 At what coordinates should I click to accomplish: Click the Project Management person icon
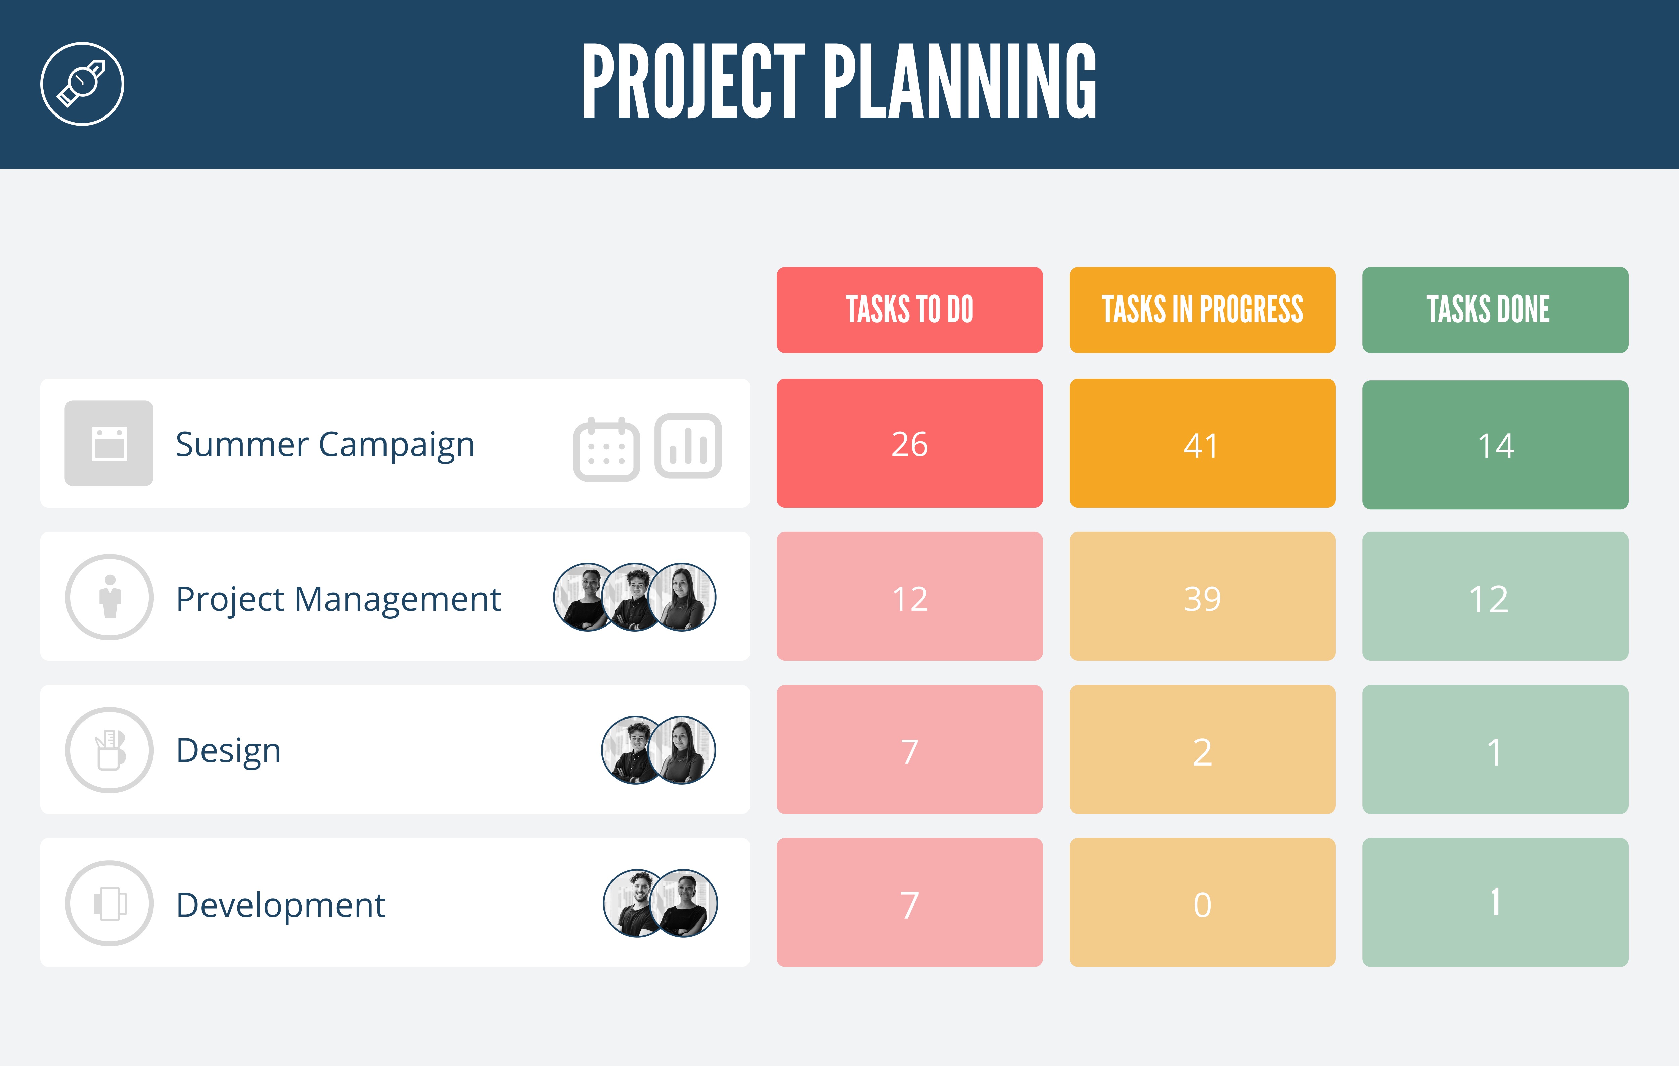(x=109, y=597)
